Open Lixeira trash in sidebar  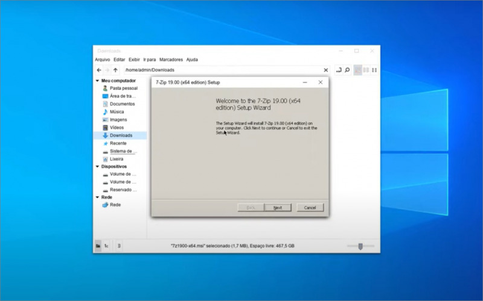coord(116,159)
